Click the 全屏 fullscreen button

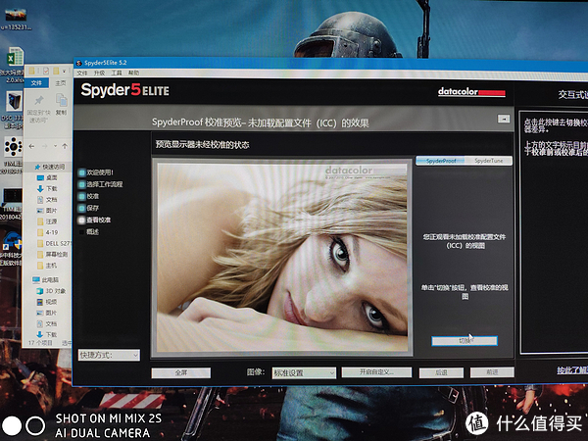(x=181, y=372)
